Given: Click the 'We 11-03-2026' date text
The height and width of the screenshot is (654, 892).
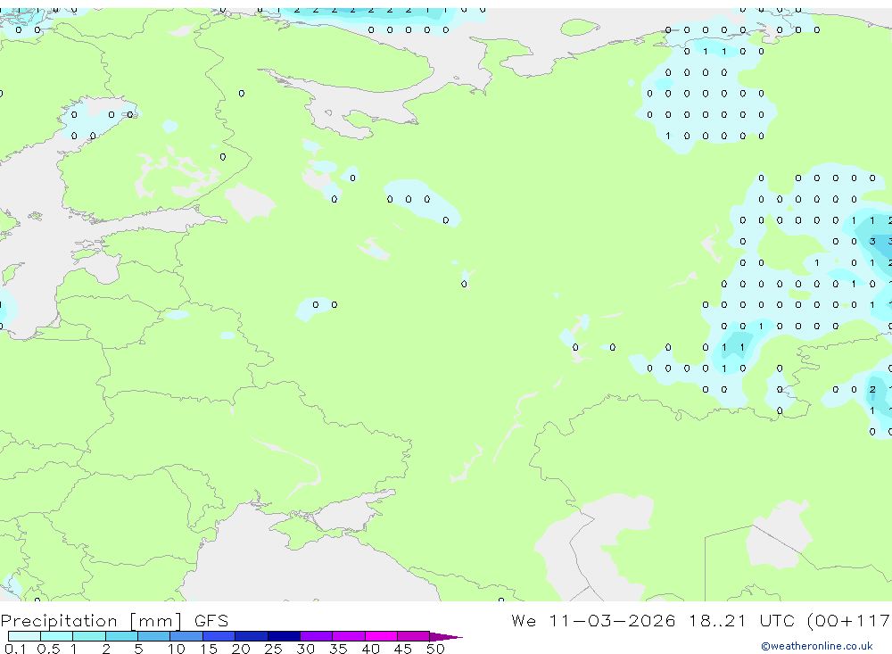Looking at the screenshot, I should (593, 620).
